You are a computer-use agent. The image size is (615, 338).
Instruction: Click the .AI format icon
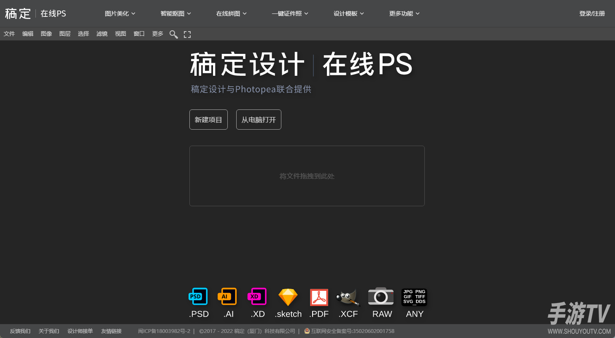coord(227,297)
